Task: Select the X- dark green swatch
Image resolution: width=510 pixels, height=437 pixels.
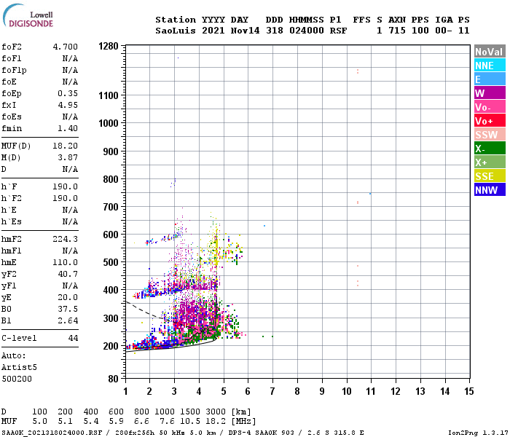Action: point(490,149)
